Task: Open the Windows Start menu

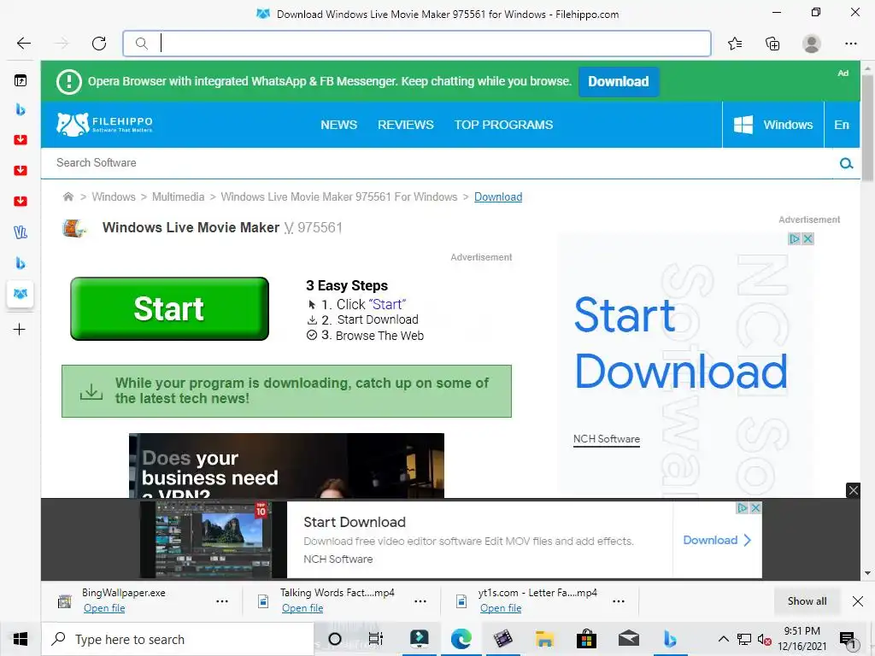Action: tap(21, 639)
